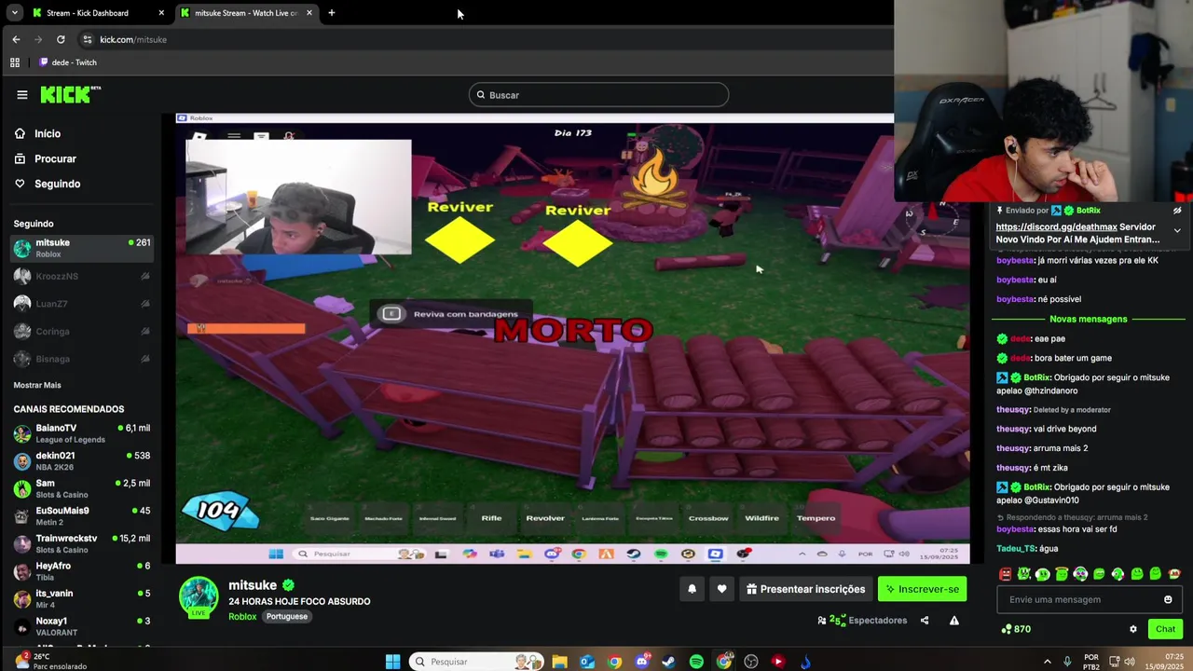The image size is (1193, 671).
Task: Click the Inscrever-se subscribe button
Action: tap(922, 589)
